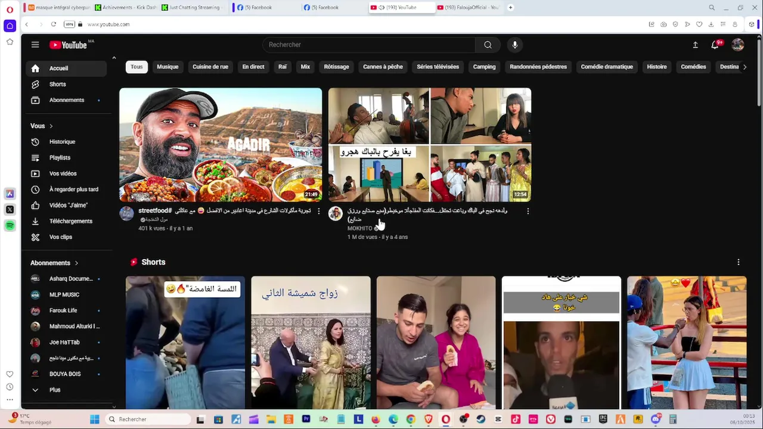The width and height of the screenshot is (763, 429).
Task: Open the MOKHITO channel avatar
Action: tap(336, 213)
